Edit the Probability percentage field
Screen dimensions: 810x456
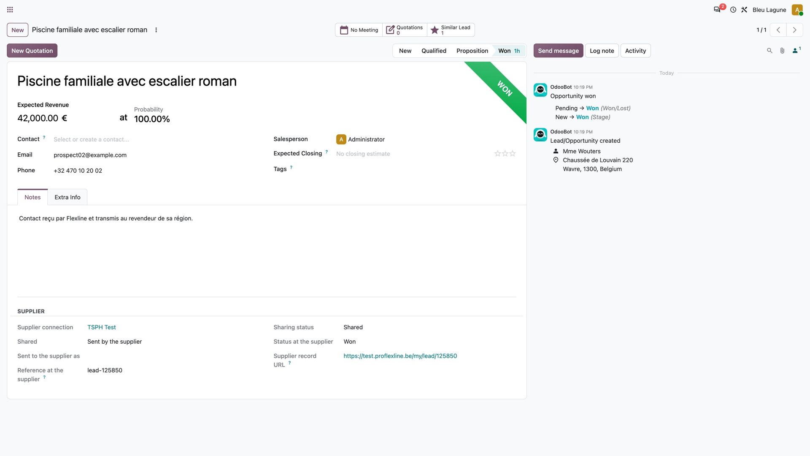152,119
